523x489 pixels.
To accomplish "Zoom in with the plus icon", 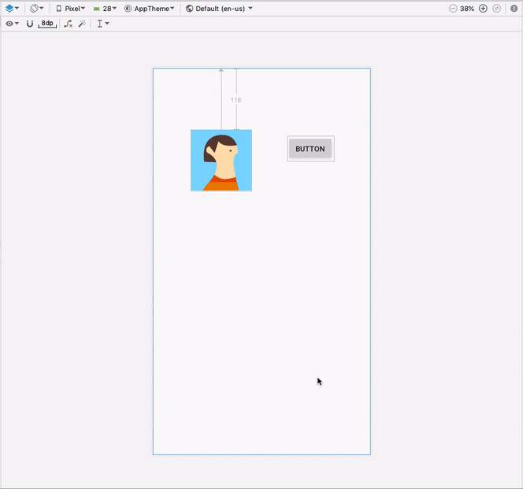I will (483, 9).
